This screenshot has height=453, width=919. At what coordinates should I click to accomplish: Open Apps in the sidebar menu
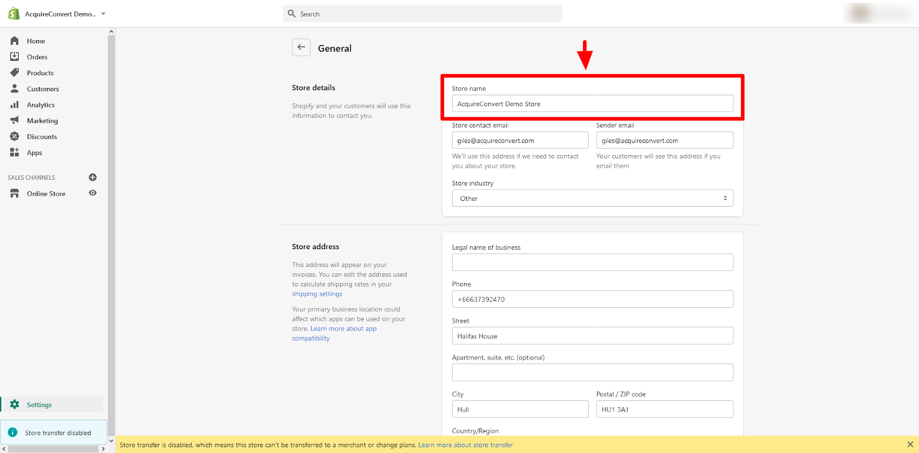tap(34, 153)
